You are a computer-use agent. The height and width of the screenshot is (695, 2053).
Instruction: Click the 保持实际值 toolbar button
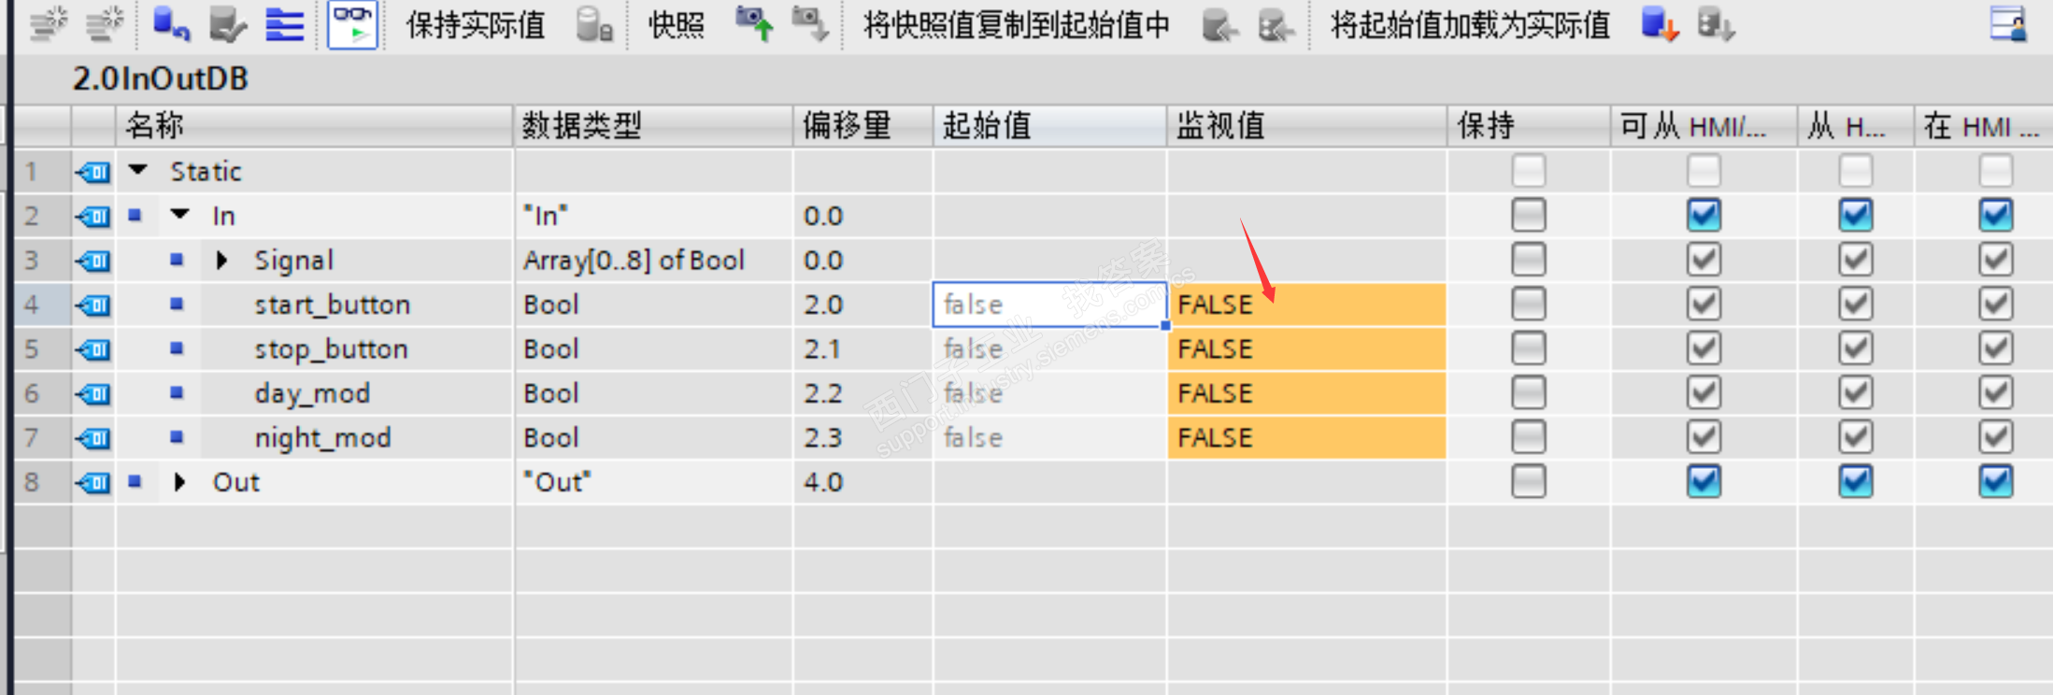(x=476, y=25)
